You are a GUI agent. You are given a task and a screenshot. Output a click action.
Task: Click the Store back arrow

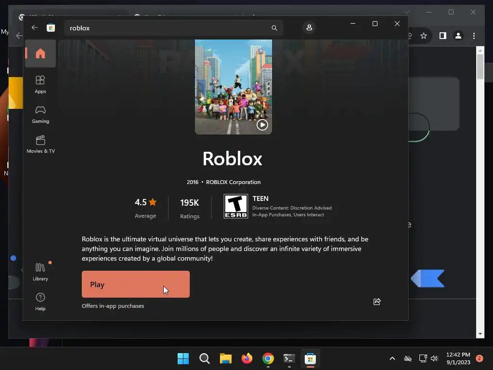[34, 27]
